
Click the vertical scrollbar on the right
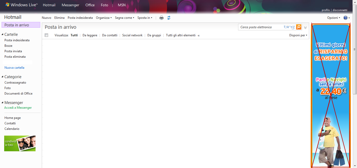point(355,50)
